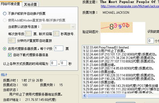Select 启用代理服务器投票 radio button
Screen dimensions: 159x103
pos(5,49)
